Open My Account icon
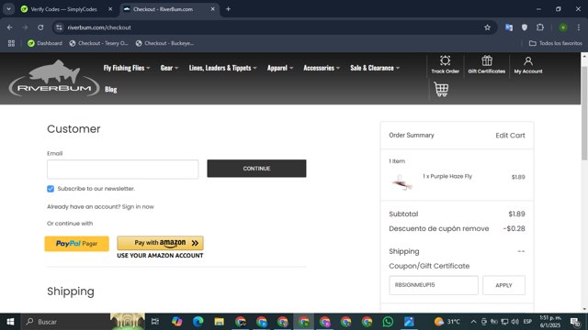This screenshot has width=588, height=330. tap(528, 65)
